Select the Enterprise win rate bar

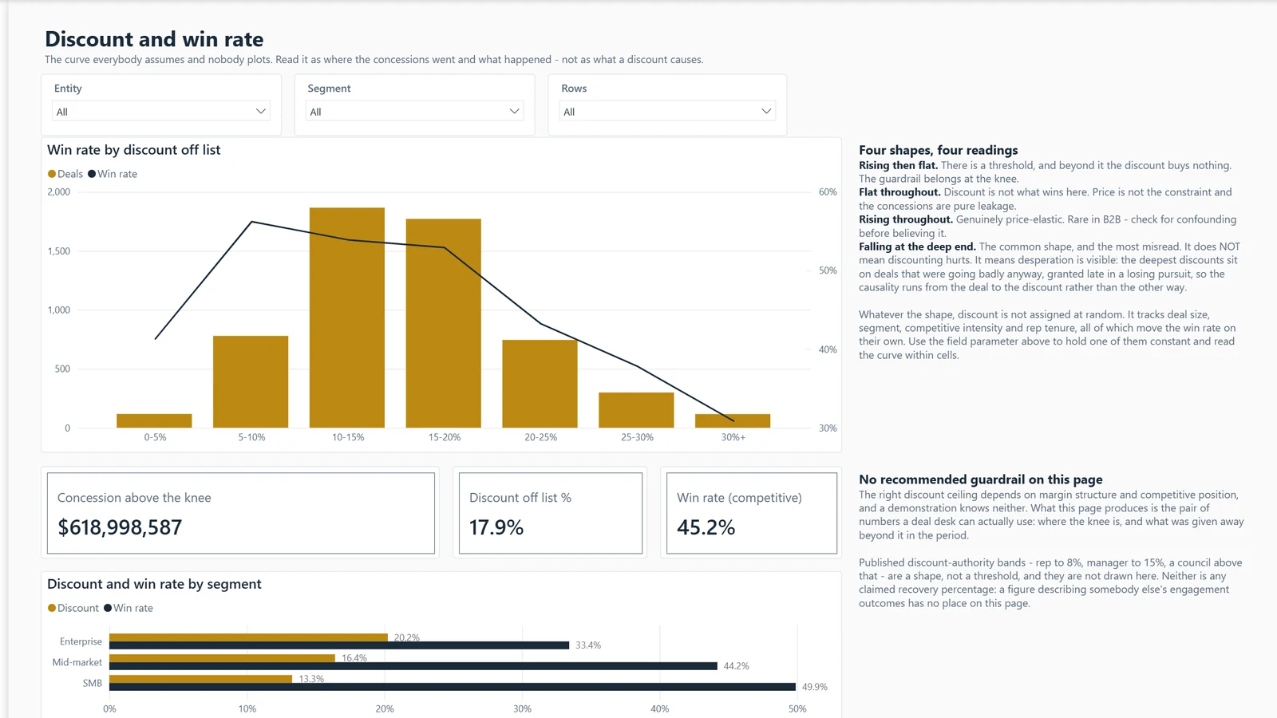[339, 645]
